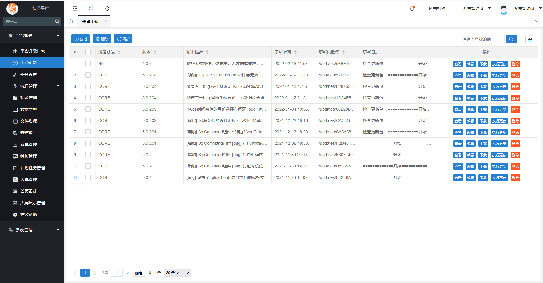Click the blue search magnifier button

pyautogui.click(x=511, y=39)
